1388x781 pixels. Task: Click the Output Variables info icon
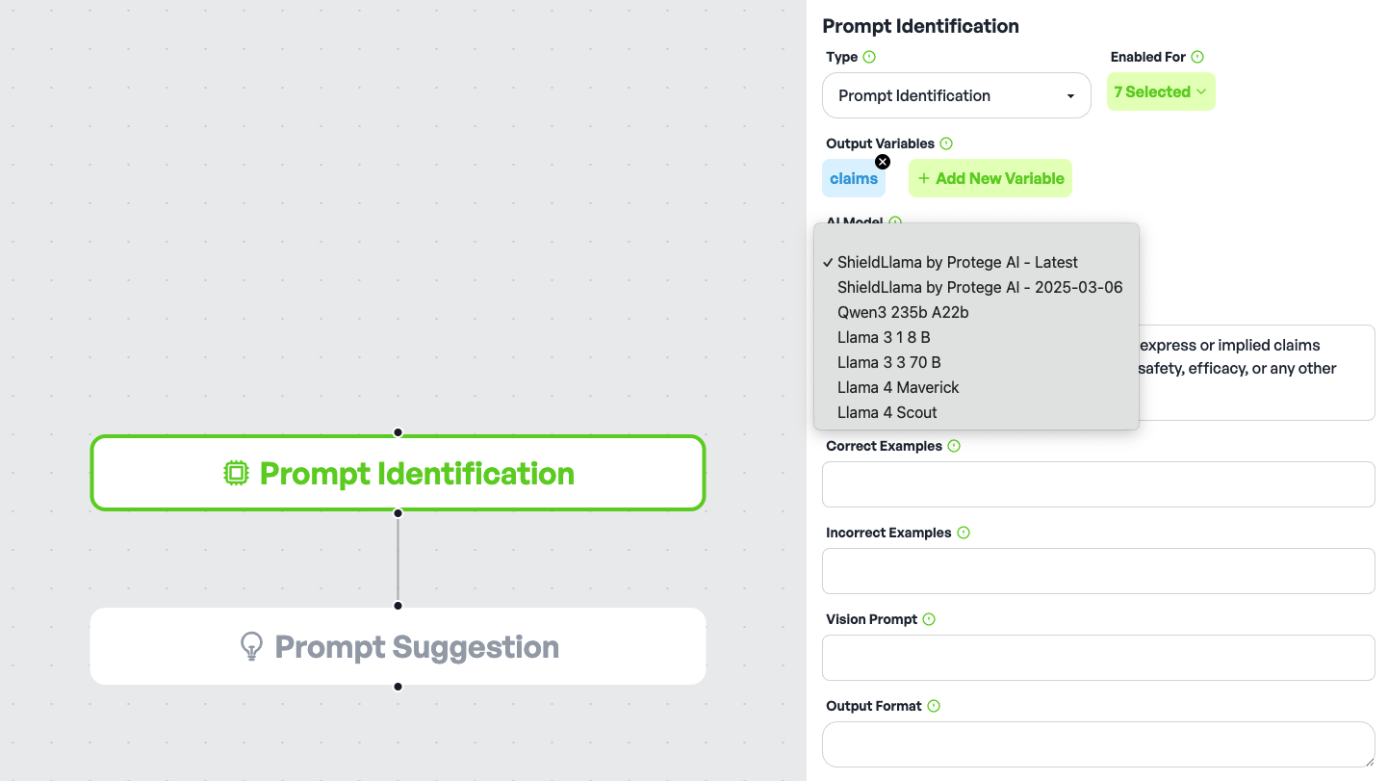pos(946,143)
